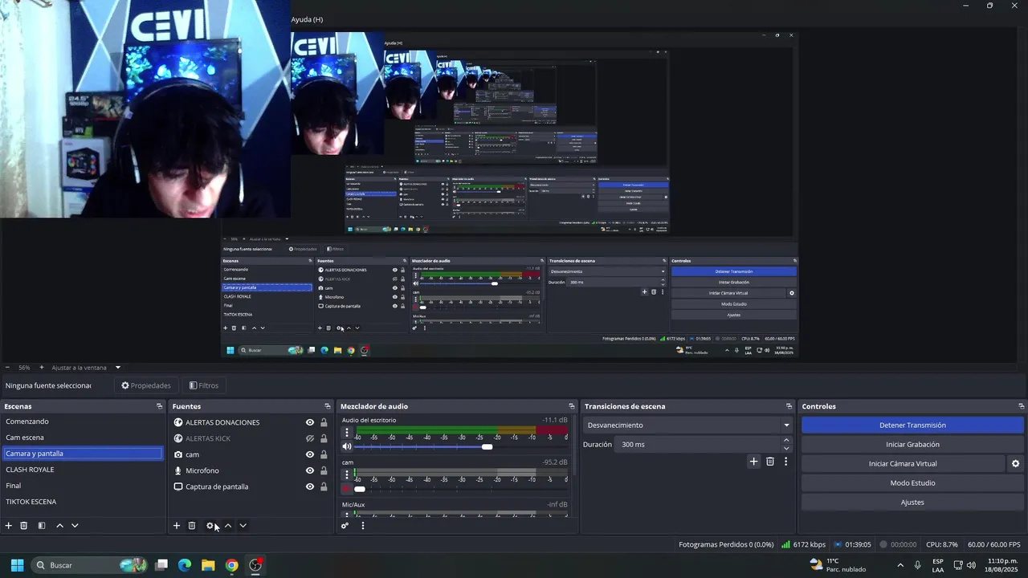Screen dimensions: 1028x578
Task: Undock the Fuentes panel
Action: (327, 406)
